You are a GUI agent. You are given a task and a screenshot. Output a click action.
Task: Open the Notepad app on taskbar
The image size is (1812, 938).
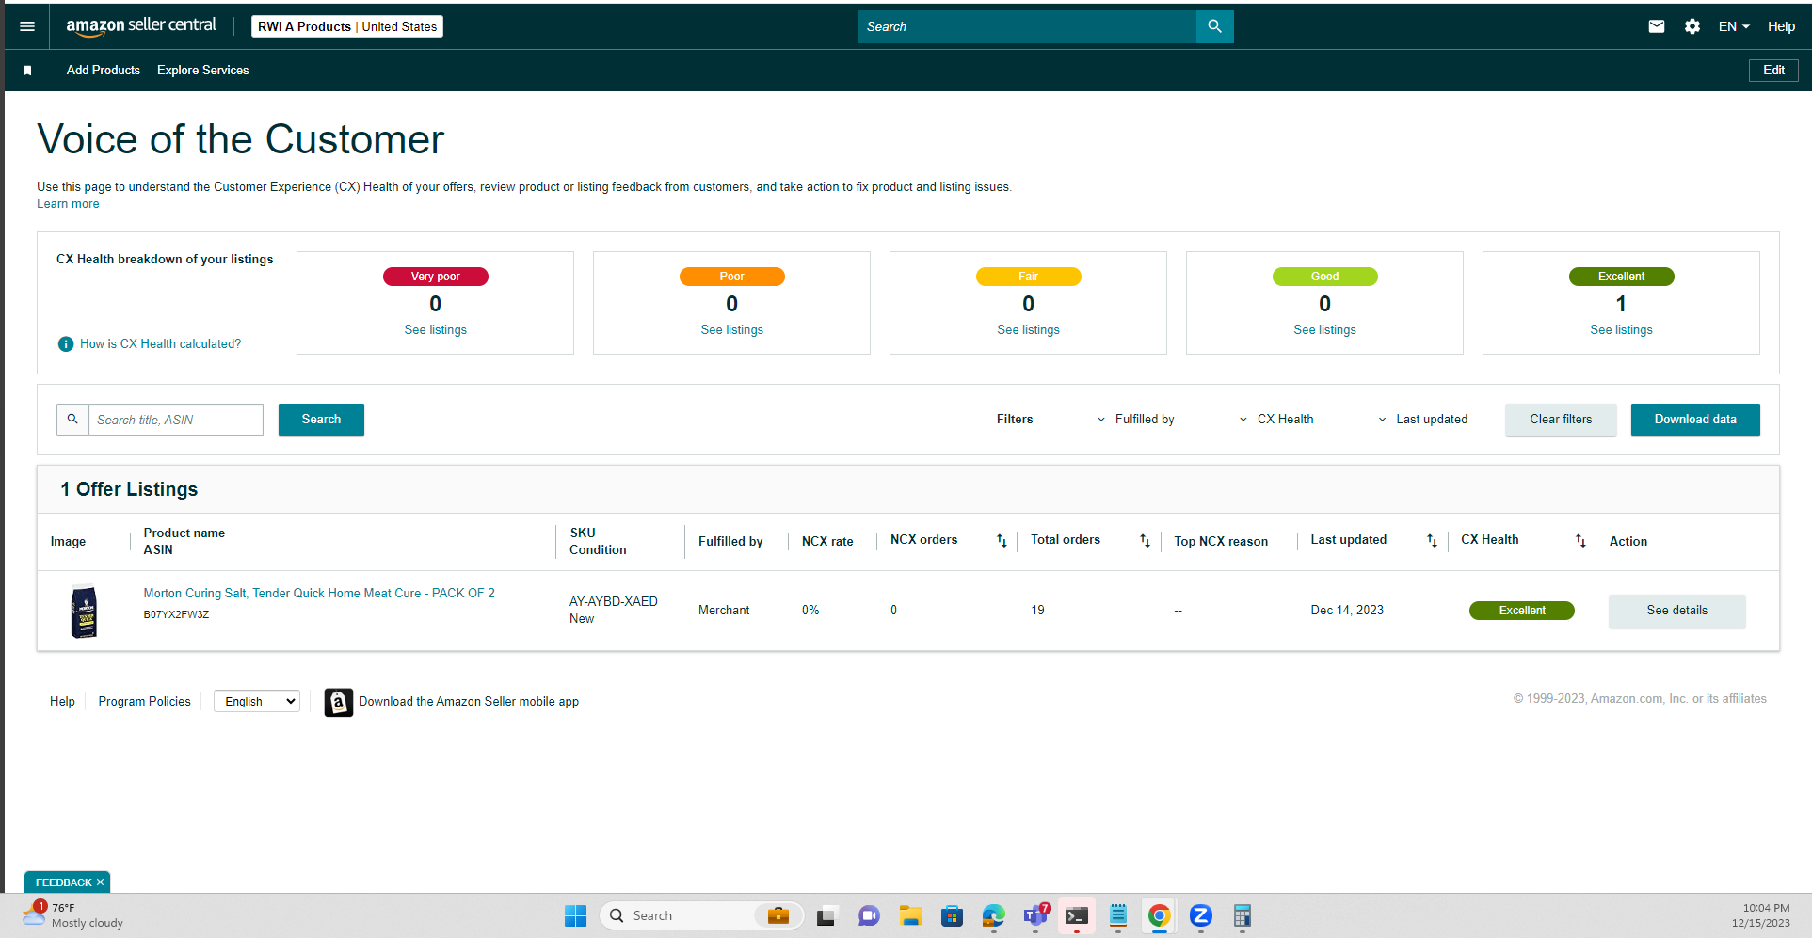pyautogui.click(x=1118, y=915)
